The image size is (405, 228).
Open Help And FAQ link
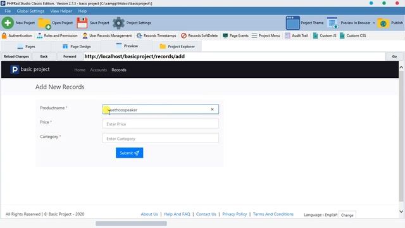[177, 214]
